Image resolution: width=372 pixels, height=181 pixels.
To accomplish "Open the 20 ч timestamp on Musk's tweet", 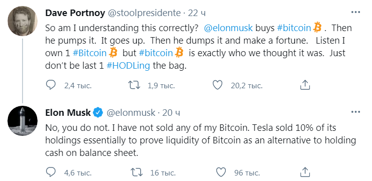I will pyautogui.click(x=171, y=113).
